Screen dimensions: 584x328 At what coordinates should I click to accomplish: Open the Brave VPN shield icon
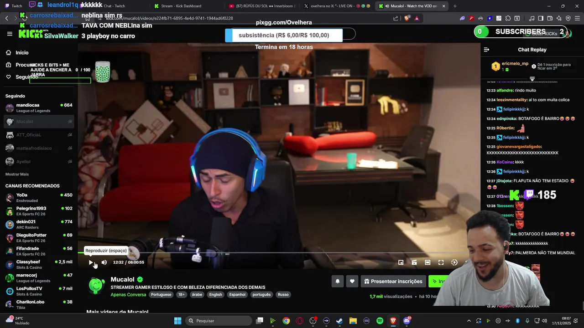pos(568,18)
